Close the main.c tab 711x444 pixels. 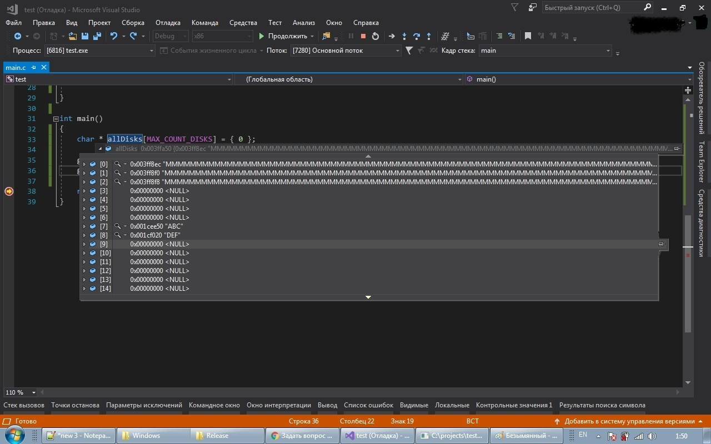[x=44, y=67]
